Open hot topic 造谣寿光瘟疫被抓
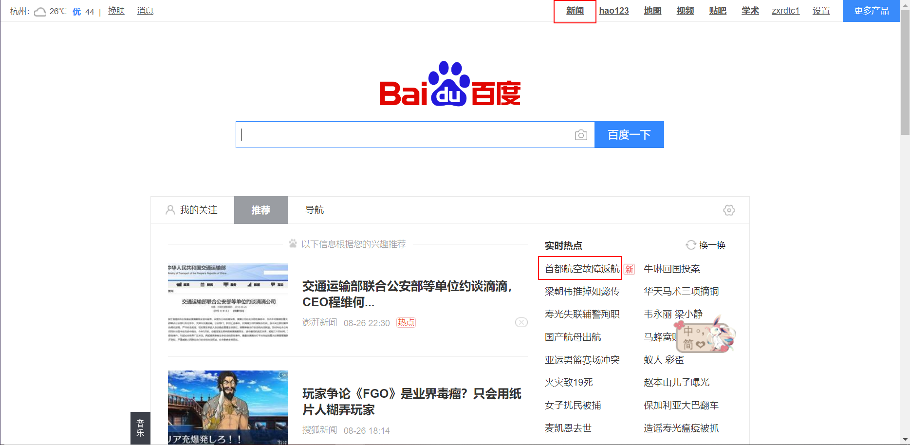The image size is (910, 445). (x=681, y=428)
